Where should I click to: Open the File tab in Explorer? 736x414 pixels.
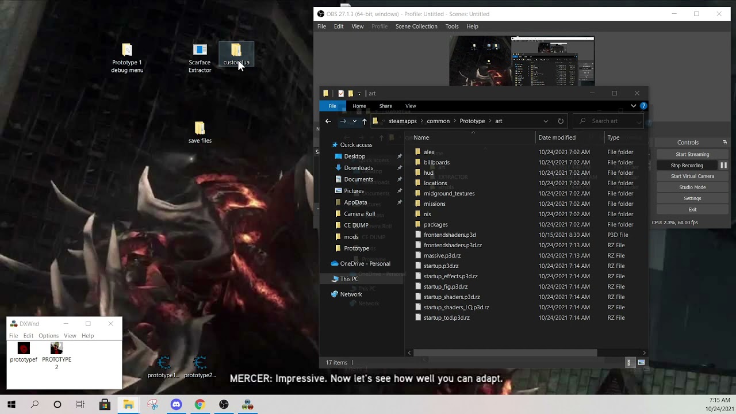pyautogui.click(x=332, y=106)
